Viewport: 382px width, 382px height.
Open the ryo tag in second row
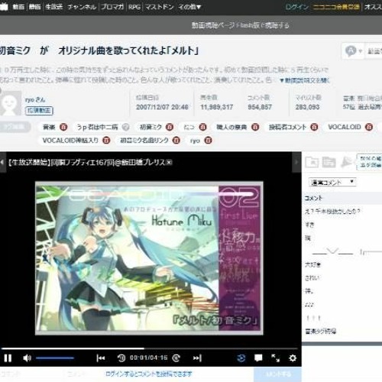(195, 141)
